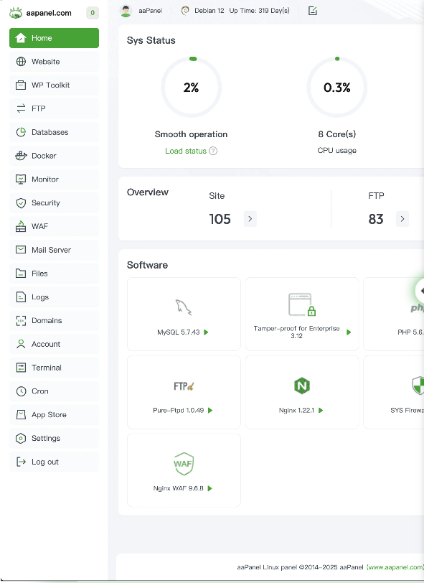
Task: Click the Mail Server envelope icon
Action: pyautogui.click(x=21, y=249)
